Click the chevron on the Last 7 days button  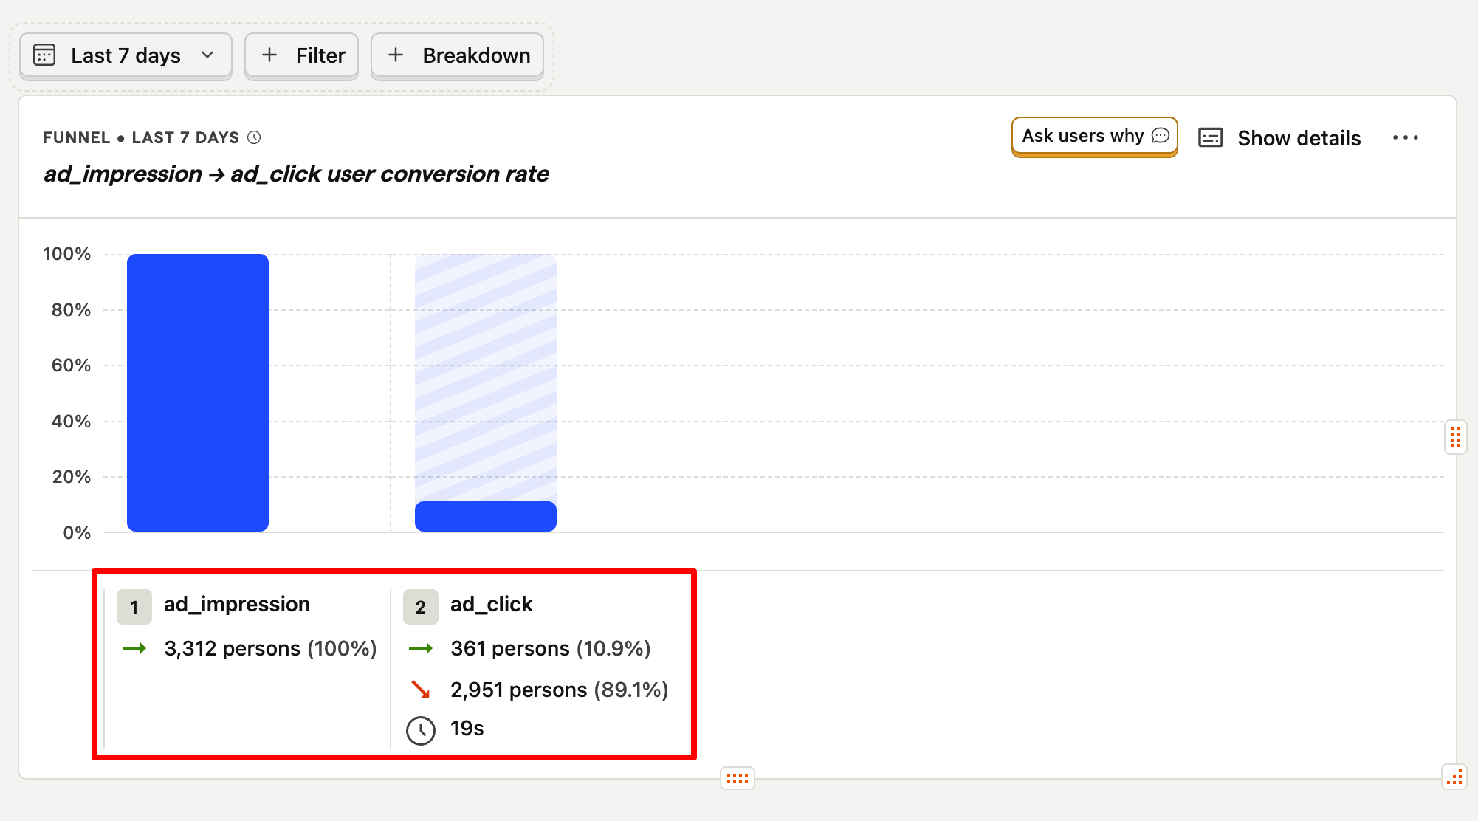click(x=208, y=55)
